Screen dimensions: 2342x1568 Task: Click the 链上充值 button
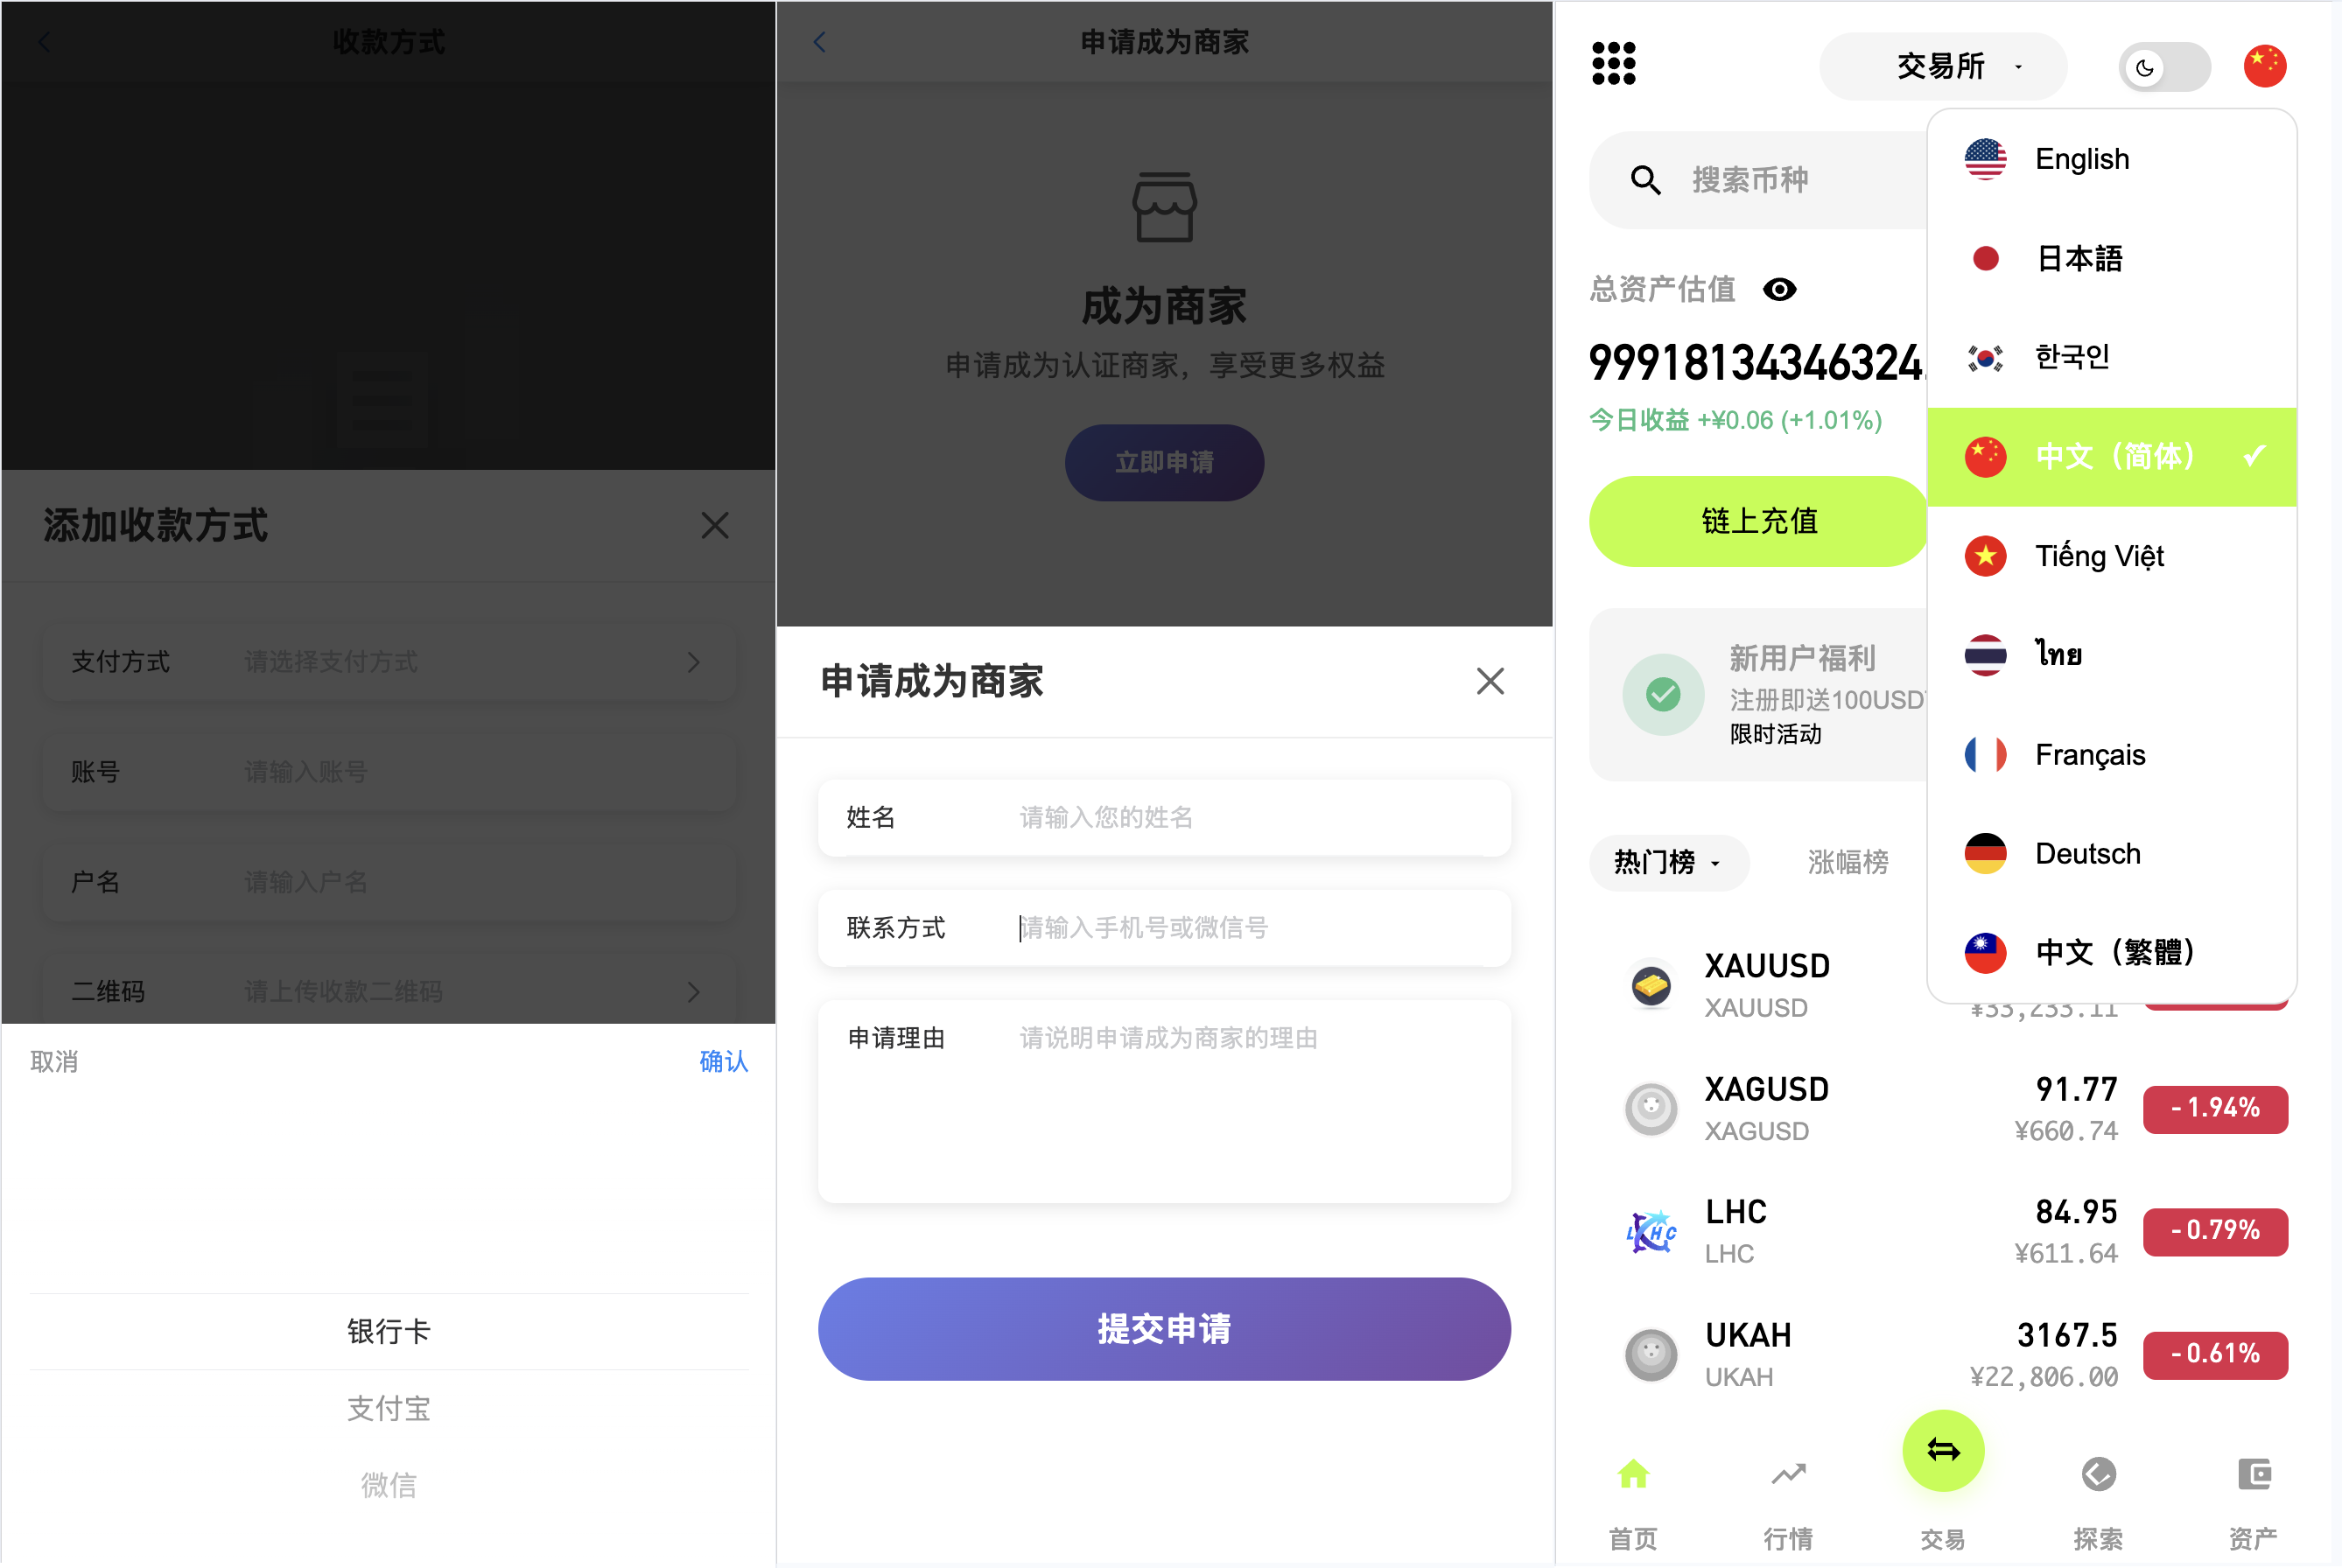1758,521
